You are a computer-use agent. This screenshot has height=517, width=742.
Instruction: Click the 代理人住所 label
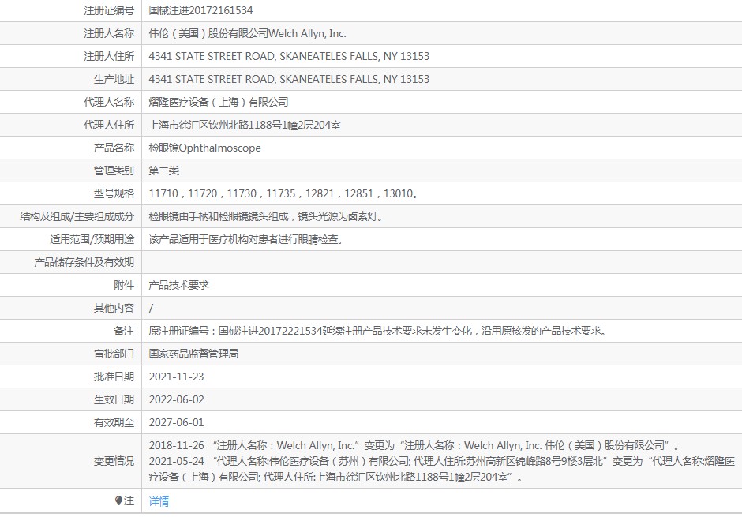(x=109, y=125)
